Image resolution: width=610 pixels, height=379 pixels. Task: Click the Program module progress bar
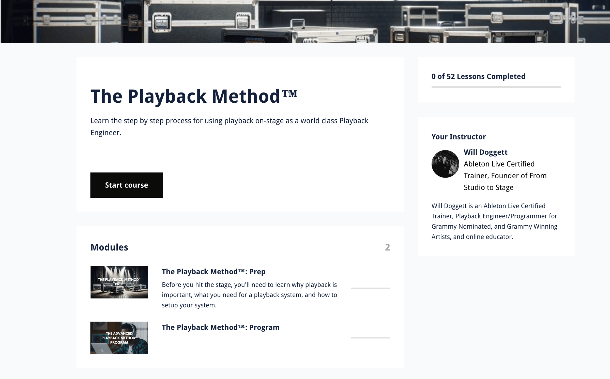tap(370, 338)
